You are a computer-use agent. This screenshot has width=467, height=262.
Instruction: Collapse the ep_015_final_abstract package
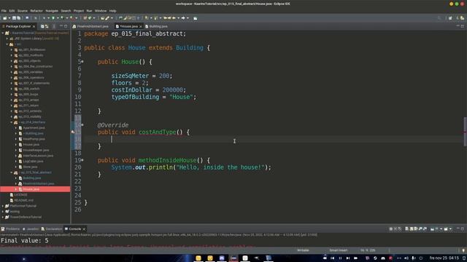click(12, 172)
